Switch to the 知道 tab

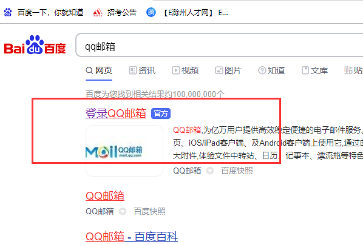(271, 70)
